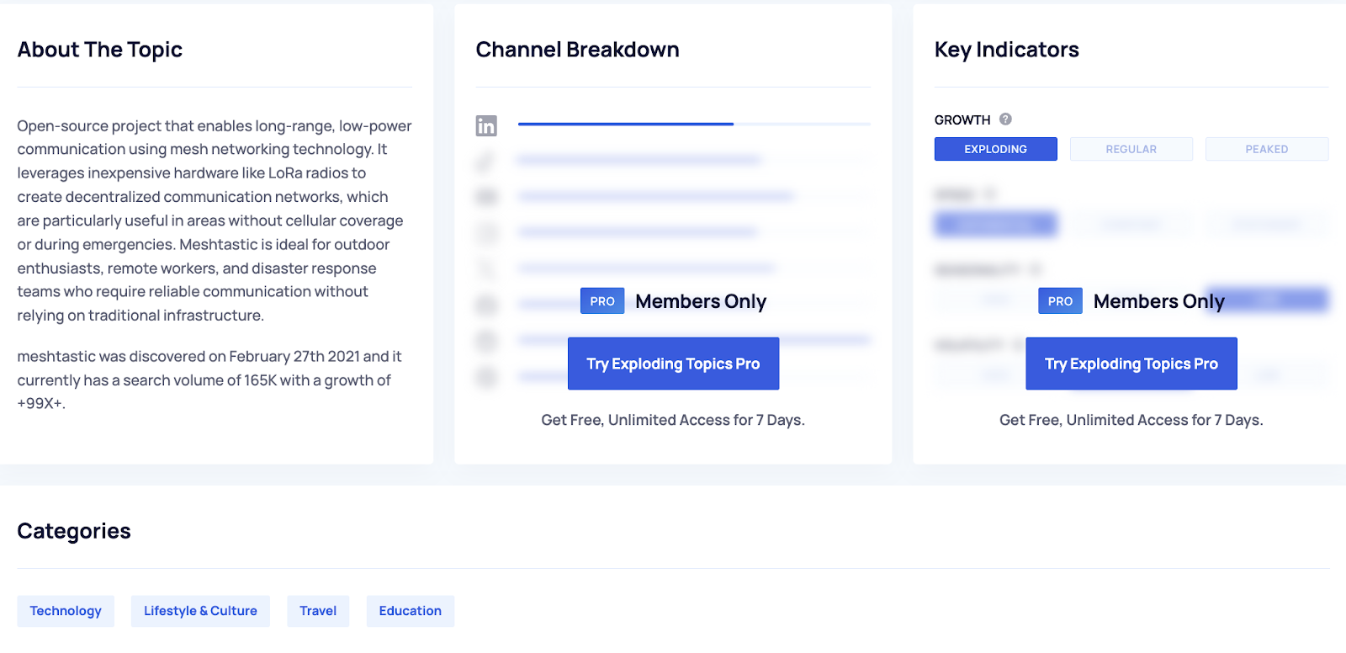Click the free 7 days text under Key Indicators
The height and width of the screenshot is (653, 1346).
1131,420
